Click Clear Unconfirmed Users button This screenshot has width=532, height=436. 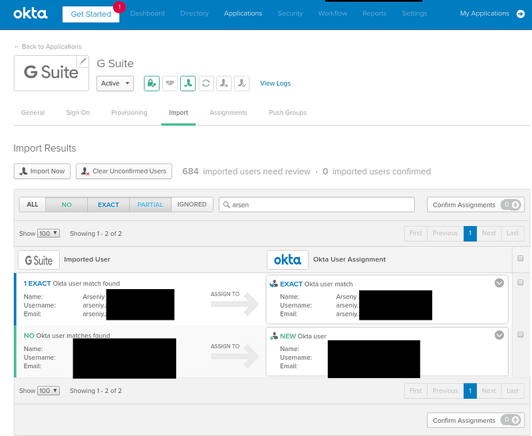[x=124, y=171]
